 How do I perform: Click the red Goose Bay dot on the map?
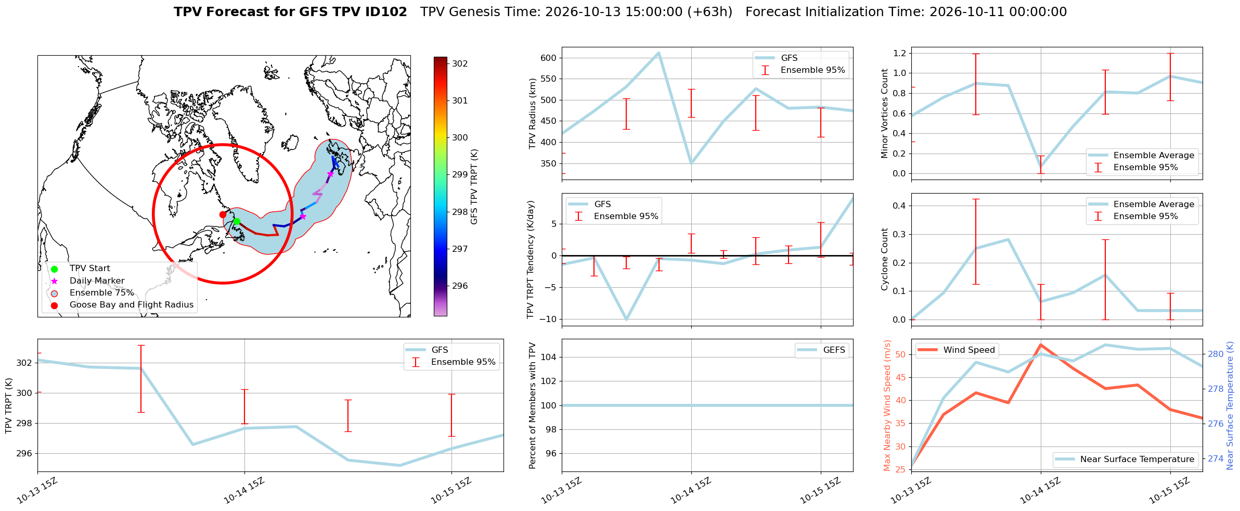coord(223,214)
